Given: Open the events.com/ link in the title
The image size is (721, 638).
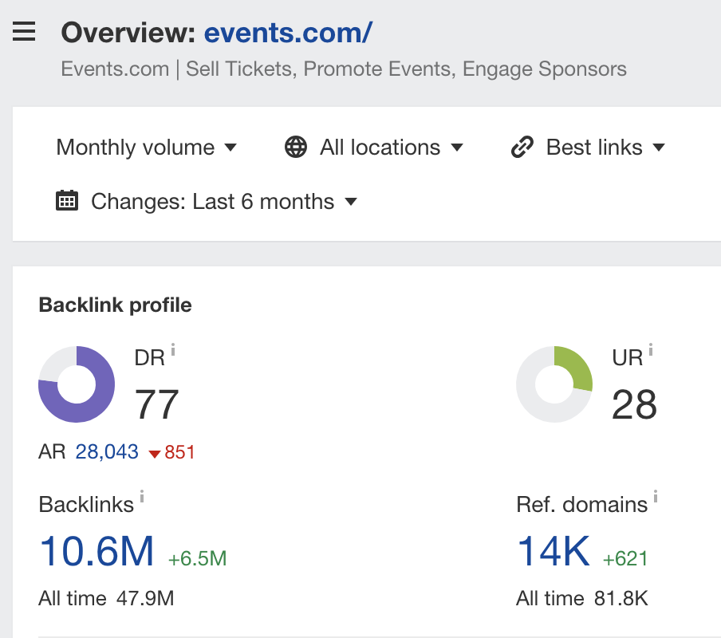Looking at the screenshot, I should click(288, 33).
